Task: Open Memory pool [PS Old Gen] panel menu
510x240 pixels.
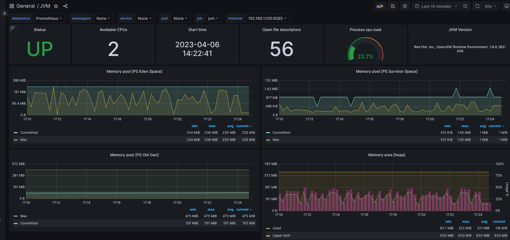Action: point(134,155)
